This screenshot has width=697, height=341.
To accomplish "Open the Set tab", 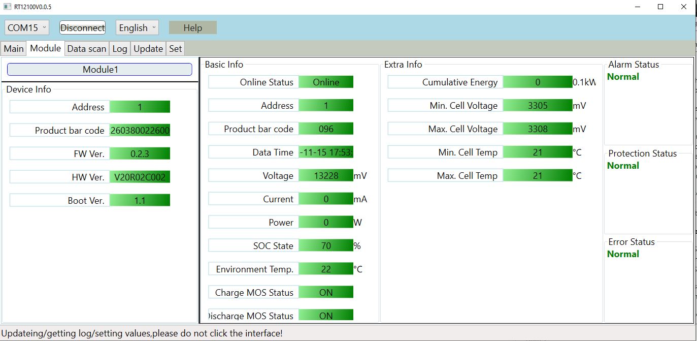I will 175,49.
